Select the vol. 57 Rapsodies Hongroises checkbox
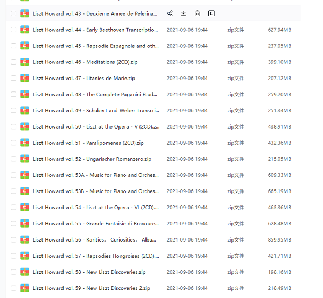Screen dimensions: 323x298 [13, 256]
